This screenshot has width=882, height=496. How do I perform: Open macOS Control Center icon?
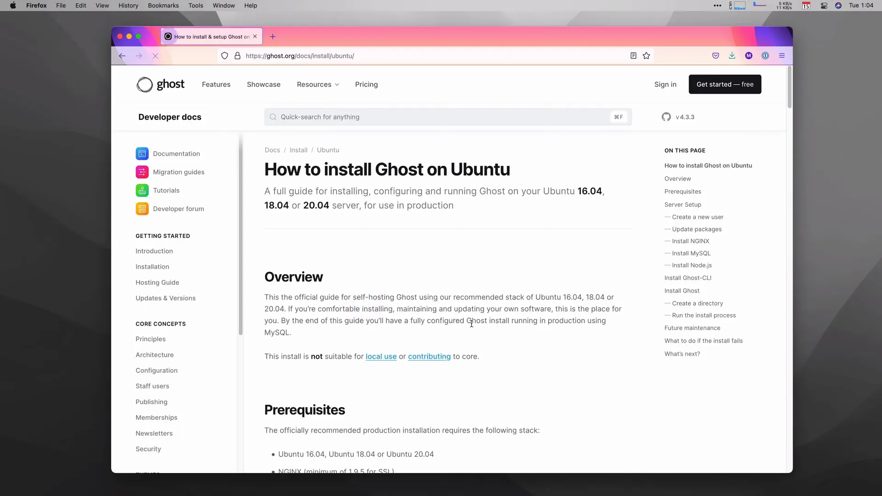(824, 6)
